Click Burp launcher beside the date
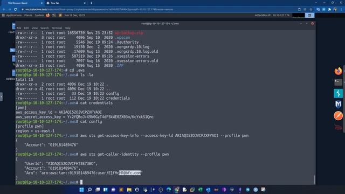This screenshot has width=345, height=194. tap(60, 16)
